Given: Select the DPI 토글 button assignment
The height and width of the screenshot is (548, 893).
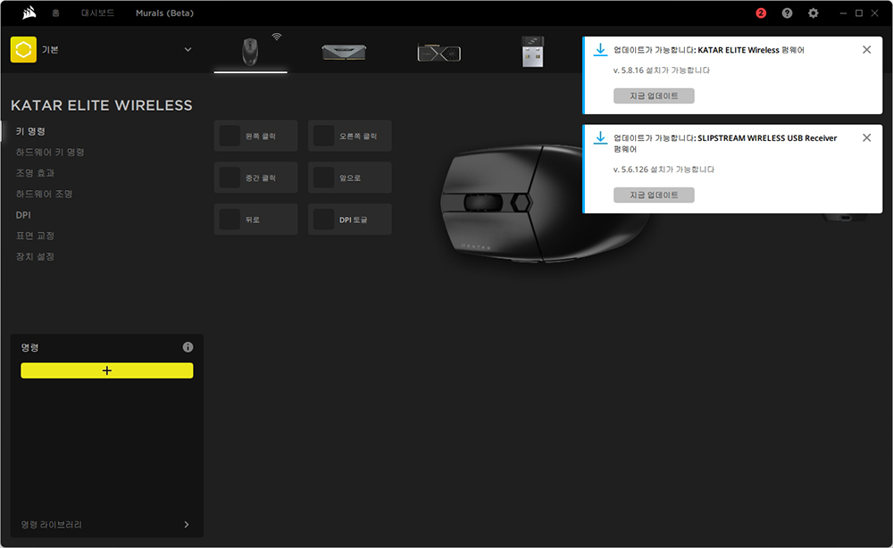Looking at the screenshot, I should (x=350, y=219).
